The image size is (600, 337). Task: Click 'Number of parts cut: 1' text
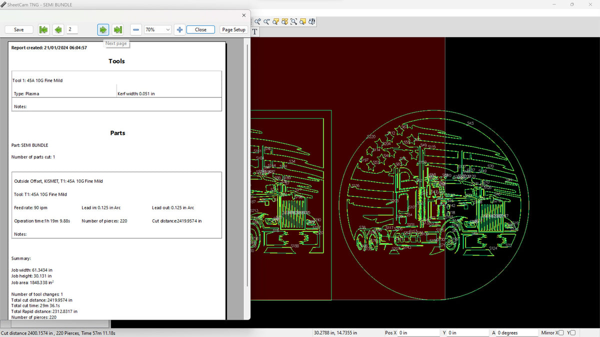[x=33, y=157]
